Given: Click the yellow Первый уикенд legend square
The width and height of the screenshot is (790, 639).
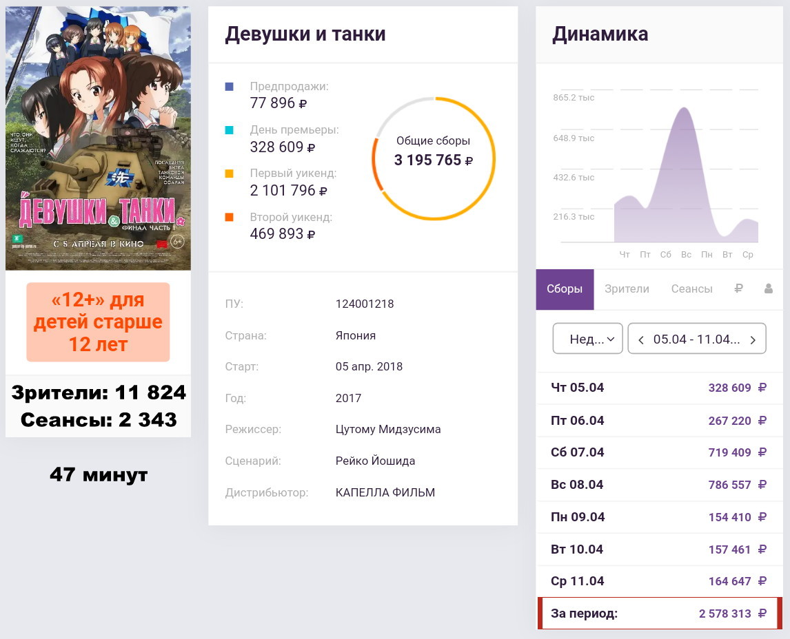Looking at the screenshot, I should click(229, 174).
